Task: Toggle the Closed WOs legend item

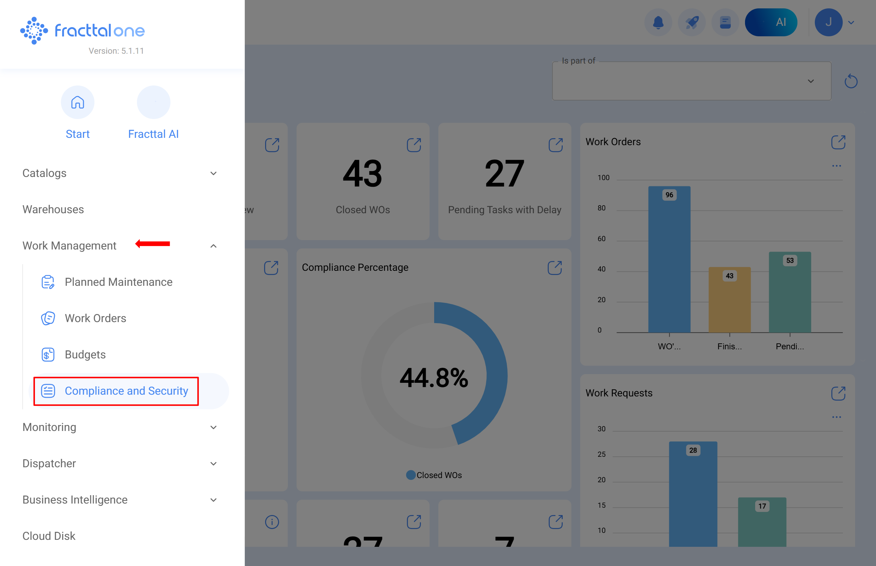Action: click(434, 475)
